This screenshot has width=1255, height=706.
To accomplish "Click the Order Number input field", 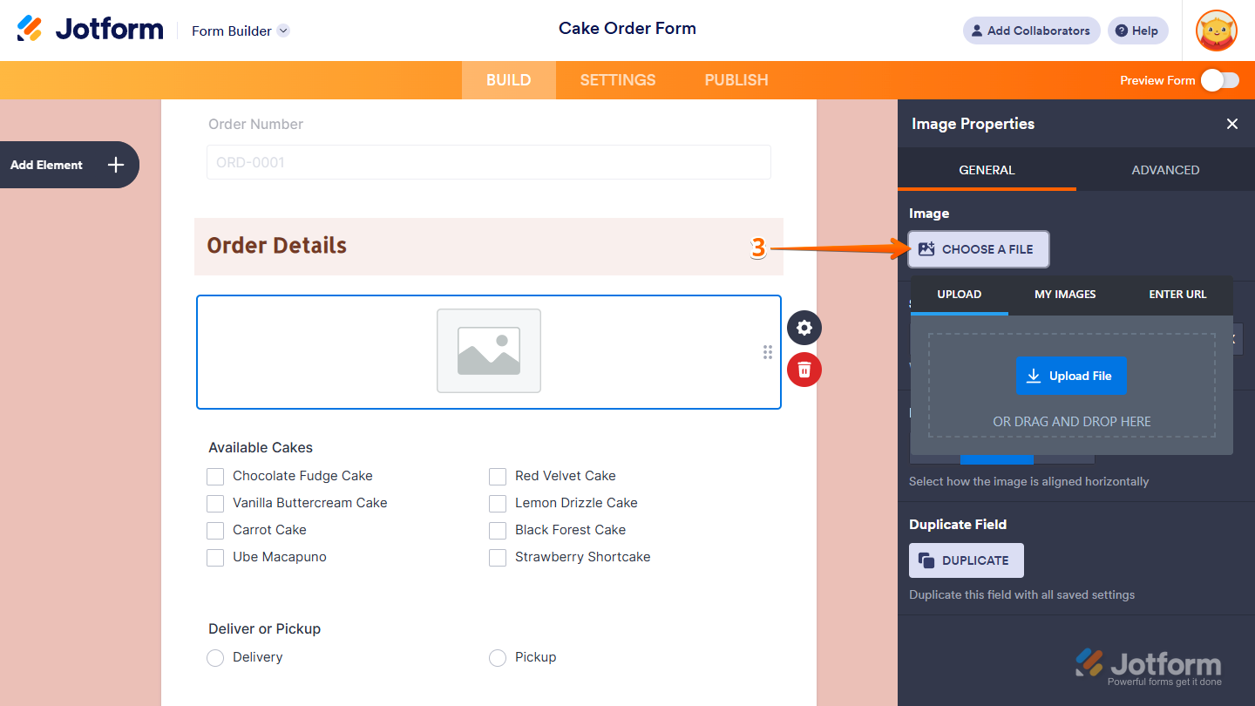I will [488, 162].
